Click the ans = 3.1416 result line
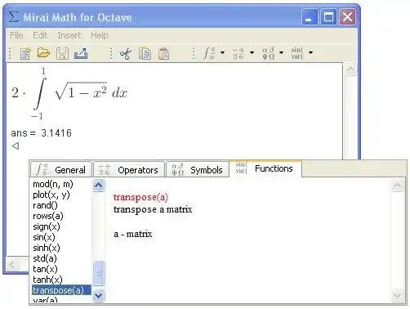This screenshot has width=410, height=309. coord(41,133)
